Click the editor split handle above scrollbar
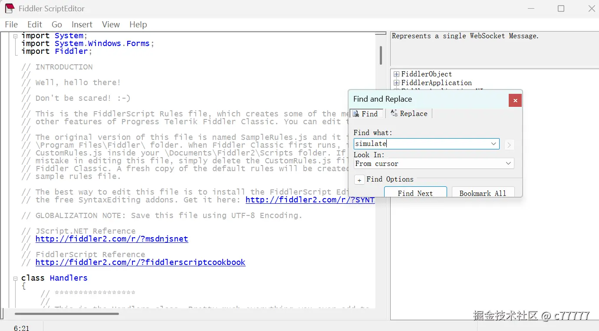 click(x=381, y=33)
